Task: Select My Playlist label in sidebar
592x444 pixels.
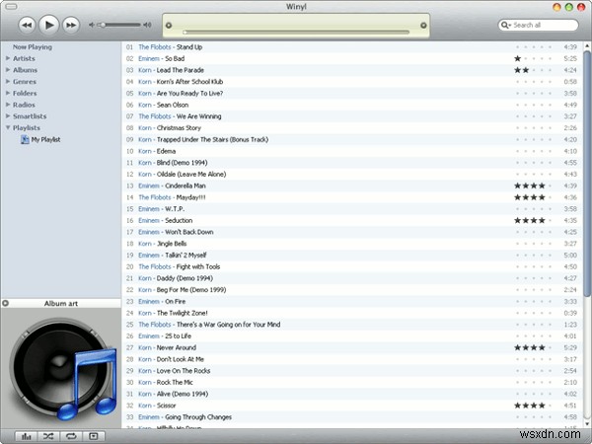Action: point(45,140)
